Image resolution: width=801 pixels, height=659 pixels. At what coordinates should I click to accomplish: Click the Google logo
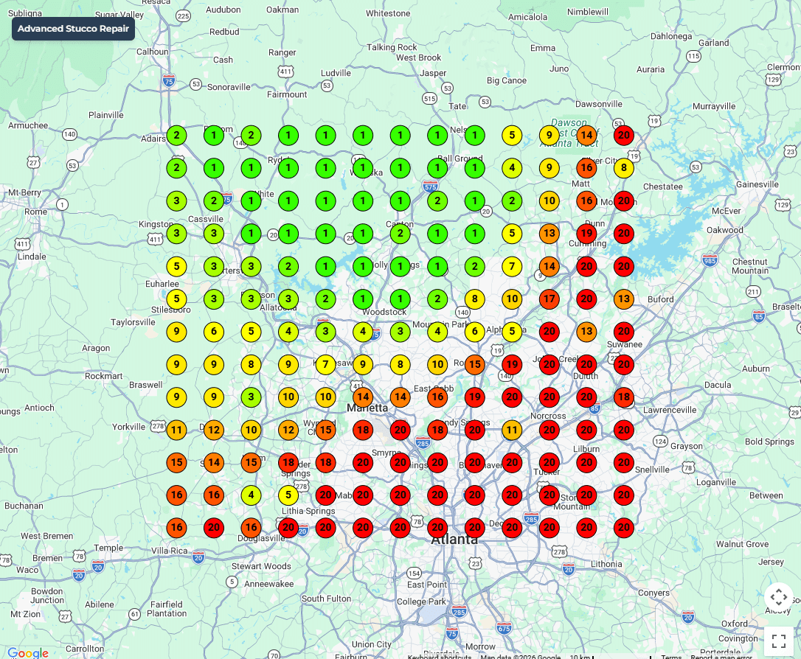(x=28, y=653)
